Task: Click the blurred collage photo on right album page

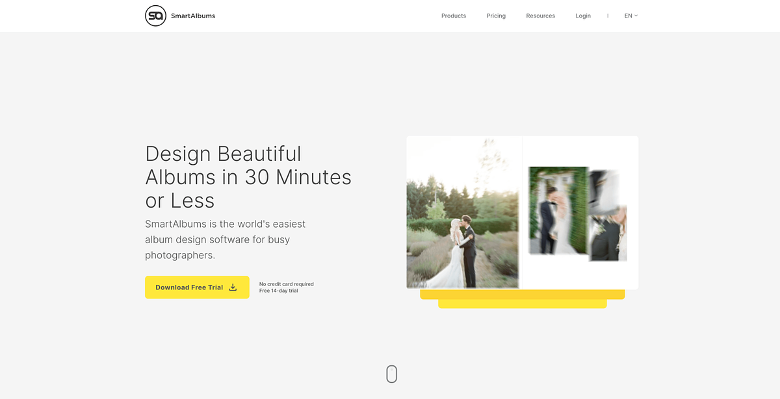Action: (577, 214)
